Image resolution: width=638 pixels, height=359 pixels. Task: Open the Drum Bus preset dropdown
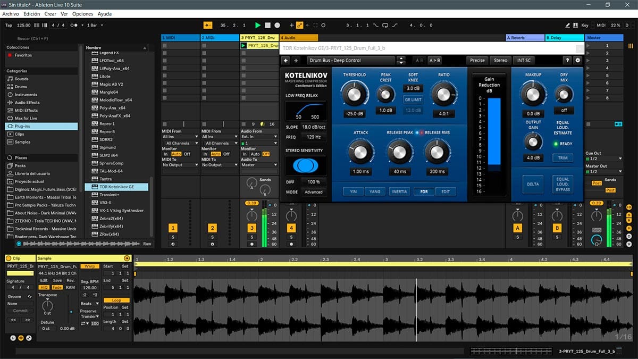351,61
